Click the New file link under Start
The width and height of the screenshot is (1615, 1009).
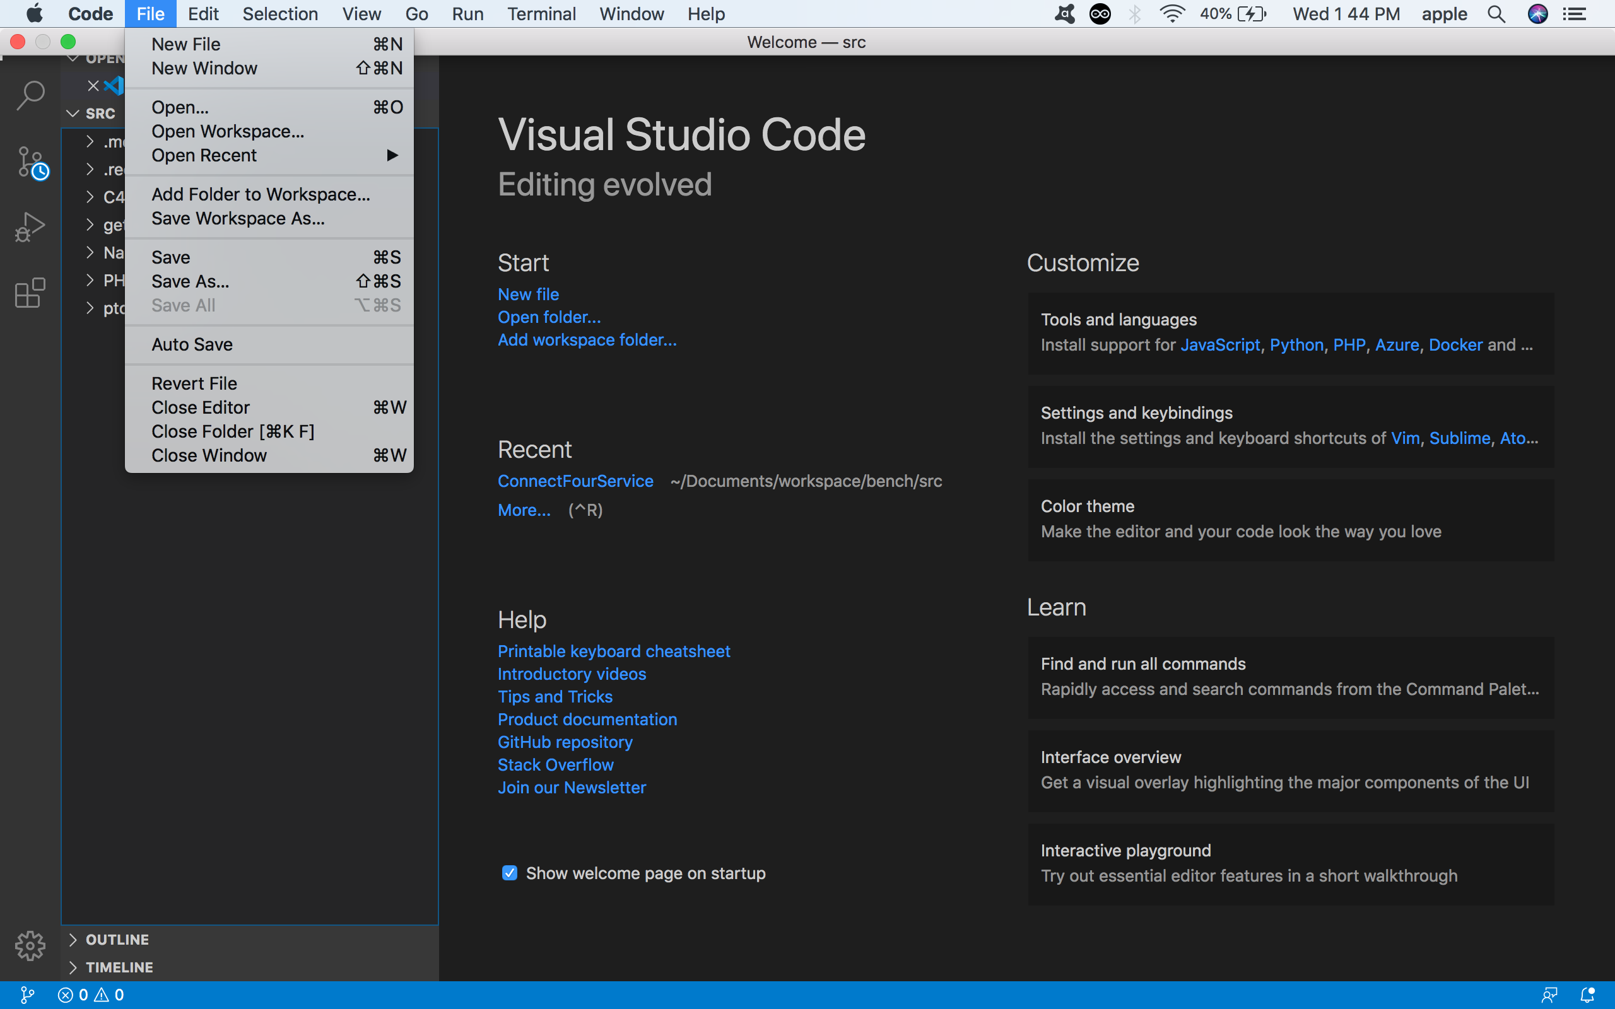[x=528, y=295]
